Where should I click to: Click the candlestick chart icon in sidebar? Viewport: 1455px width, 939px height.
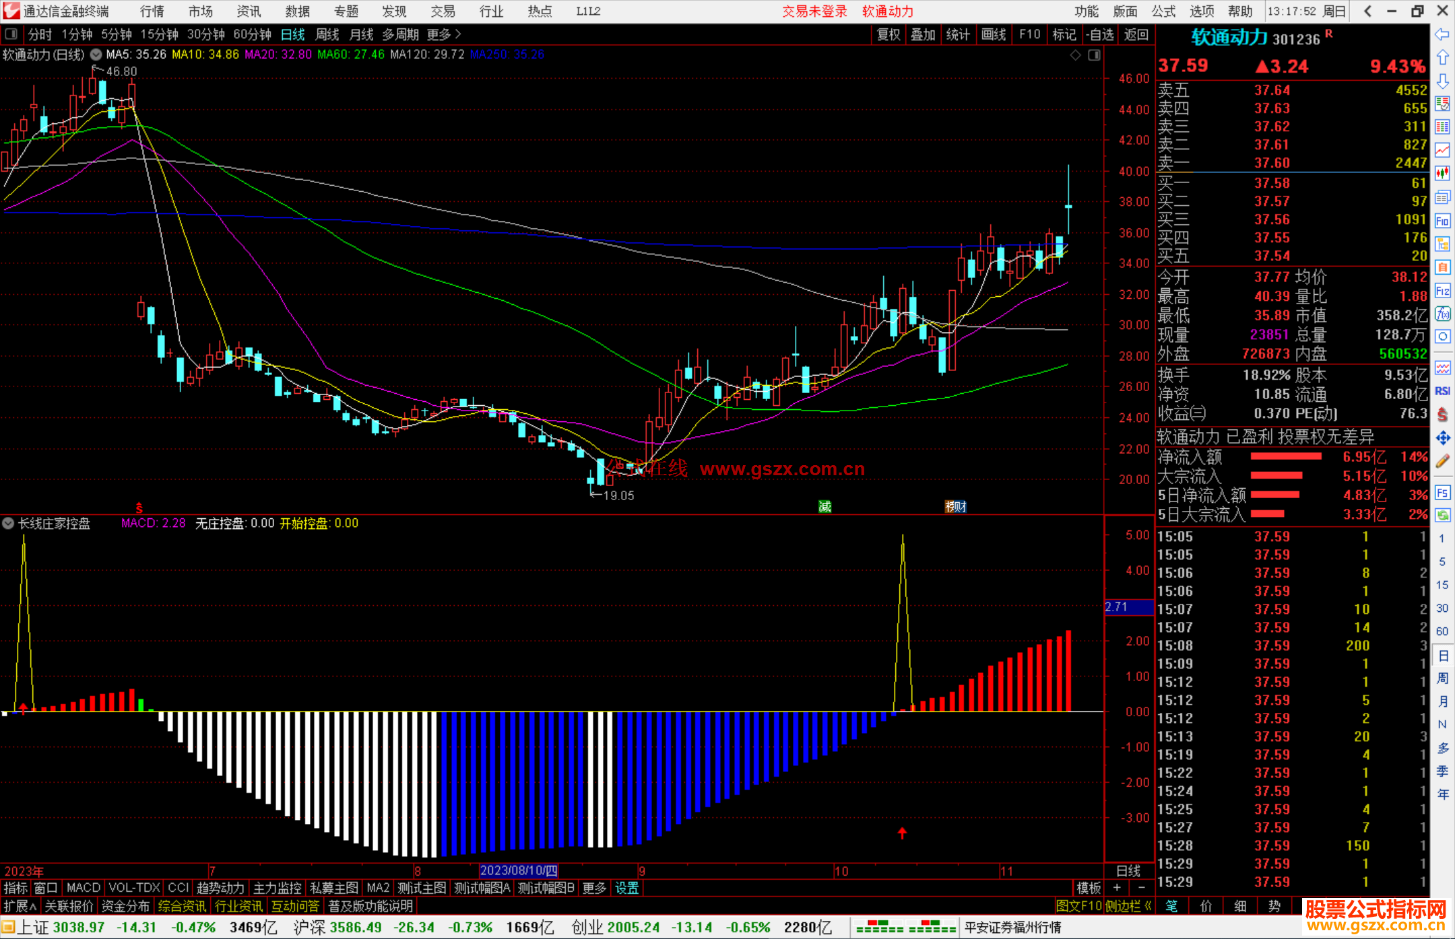click(x=1442, y=174)
